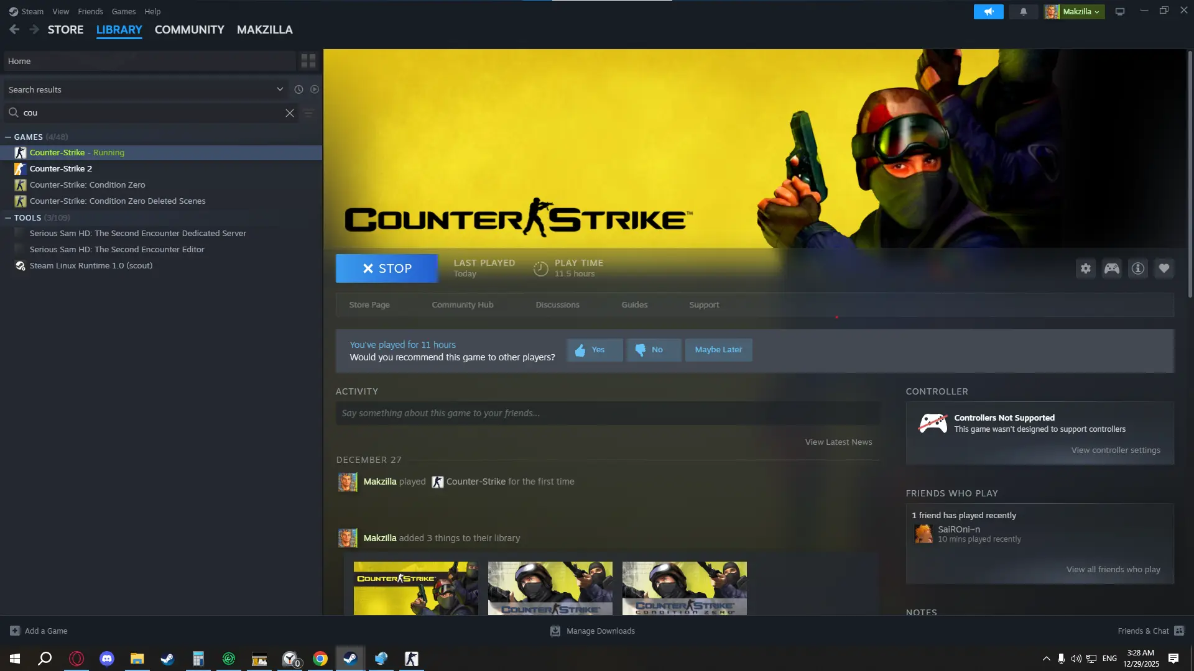Screen dimensions: 1194x671
Task: Click the main page vertical scrollbar
Action: (1190, 174)
